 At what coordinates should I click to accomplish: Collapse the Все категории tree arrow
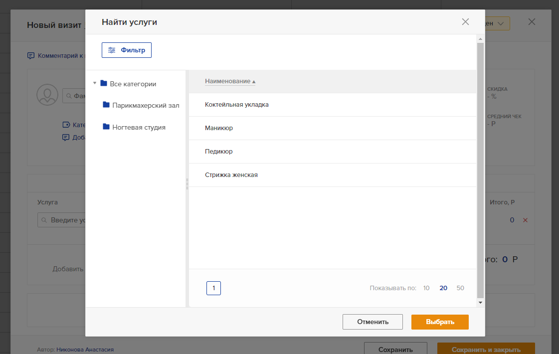point(94,83)
